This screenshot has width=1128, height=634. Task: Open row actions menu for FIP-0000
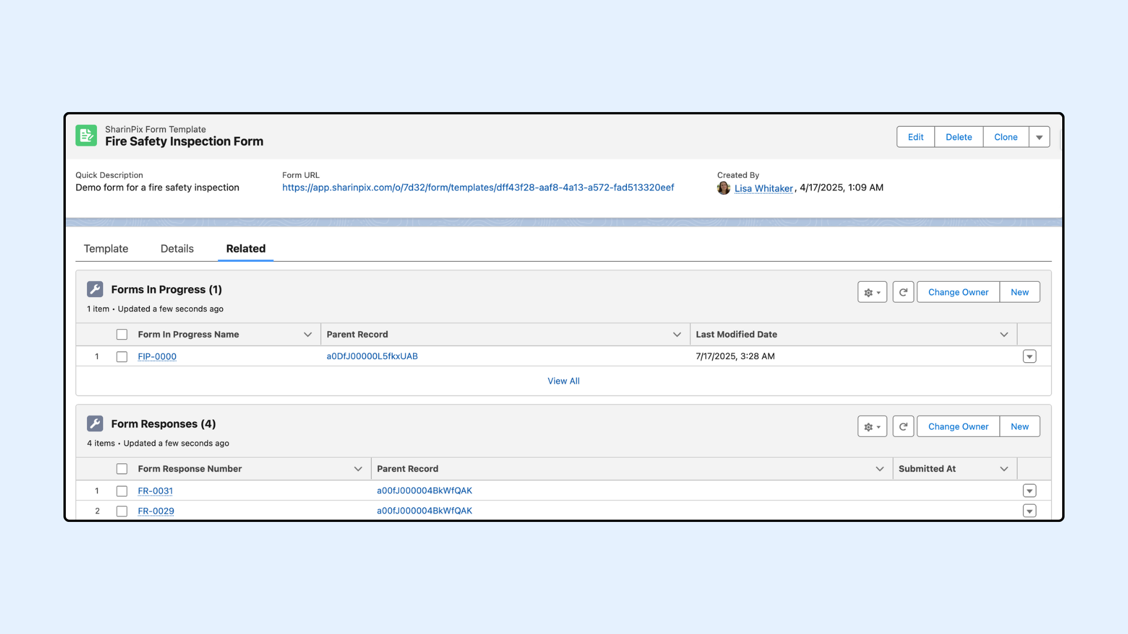click(1029, 357)
